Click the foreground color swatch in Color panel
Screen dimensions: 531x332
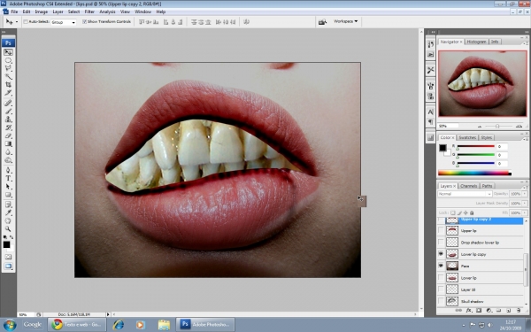point(442,148)
